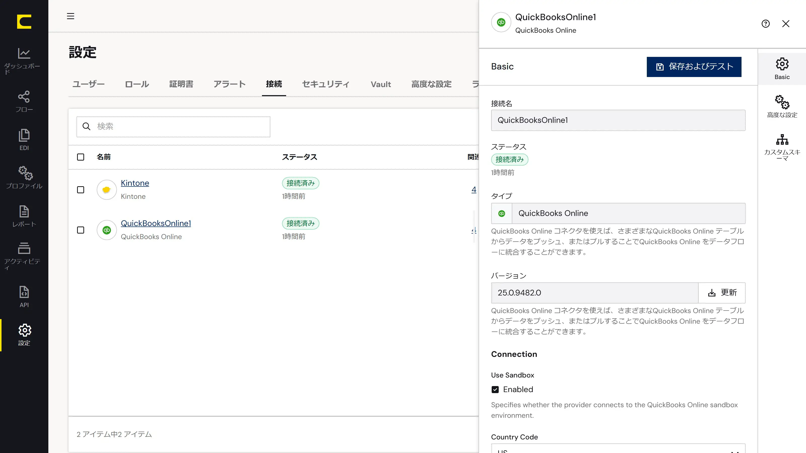Check the Kintone row checkbox
The height and width of the screenshot is (453, 806).
[80, 190]
